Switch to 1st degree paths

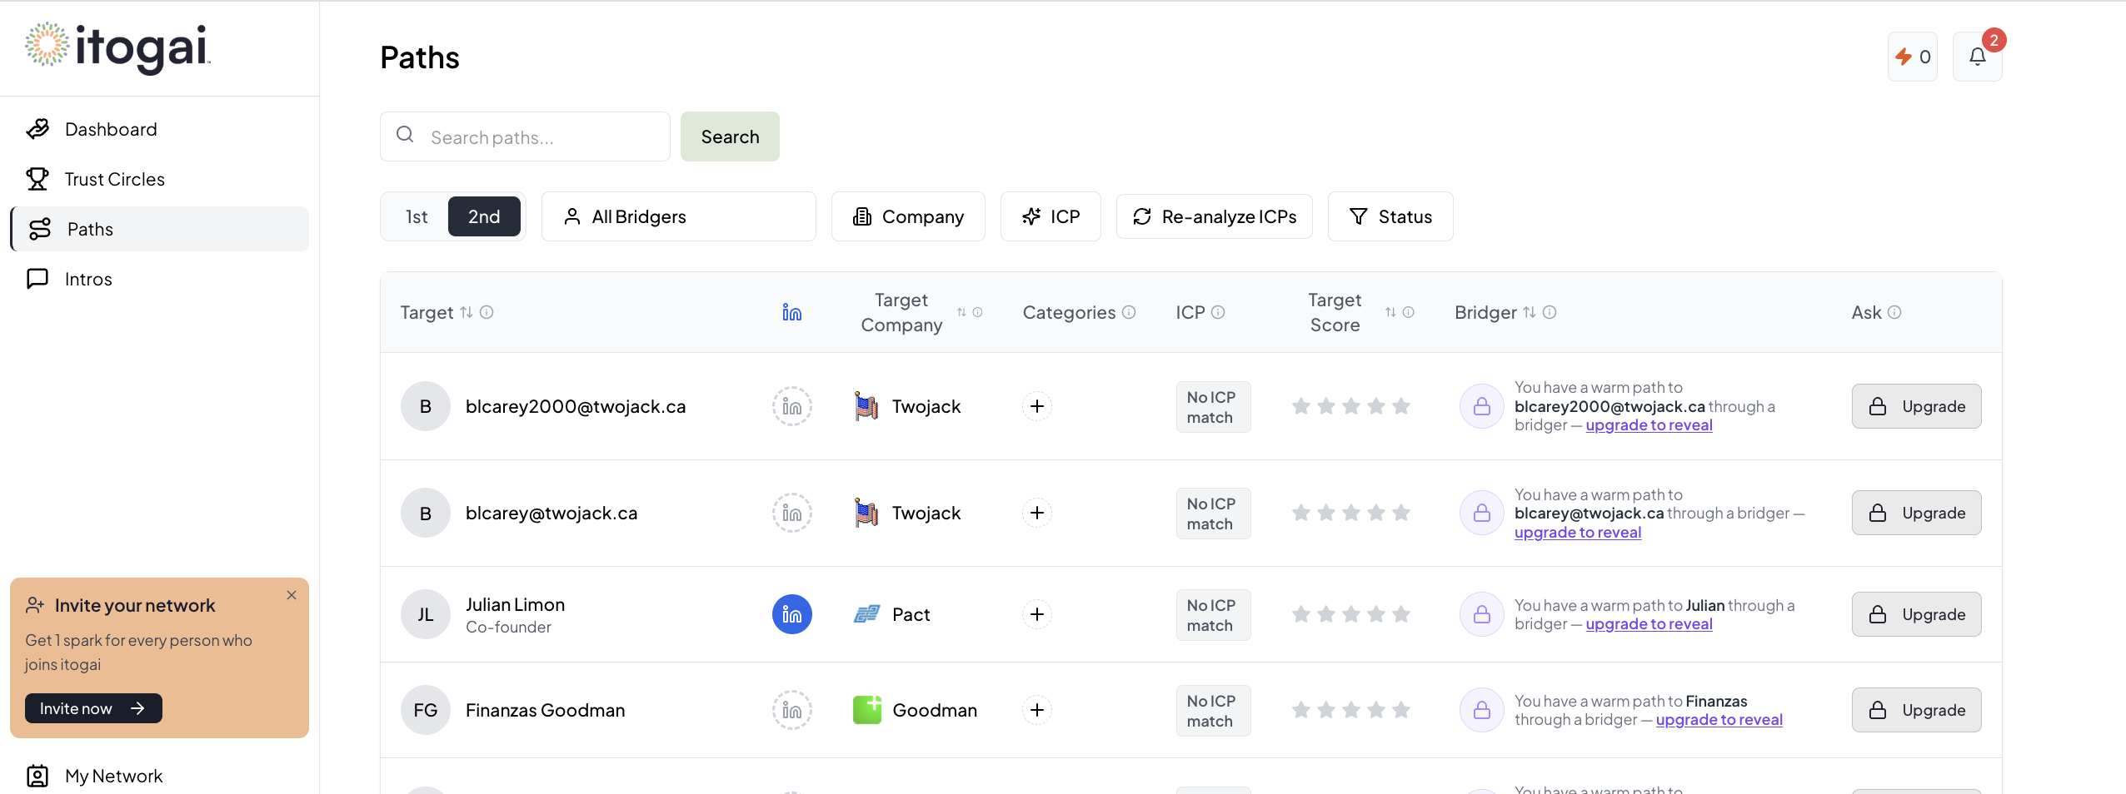[x=417, y=216]
